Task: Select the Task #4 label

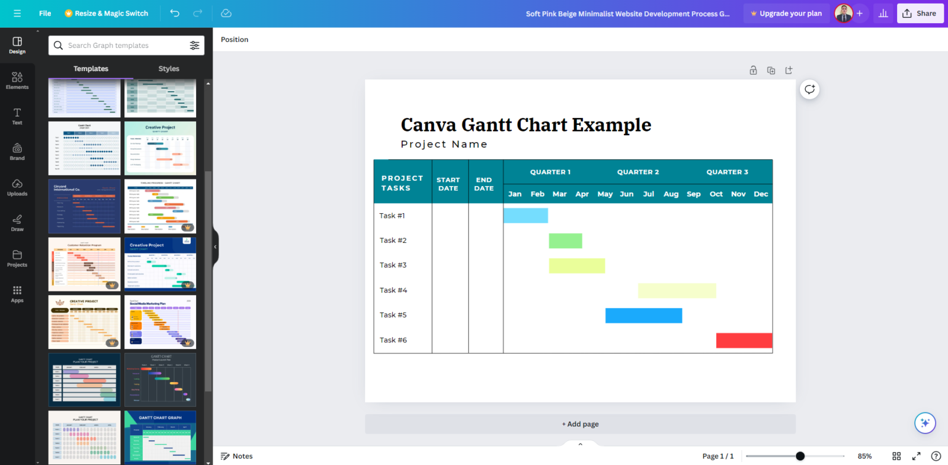Action: [393, 290]
